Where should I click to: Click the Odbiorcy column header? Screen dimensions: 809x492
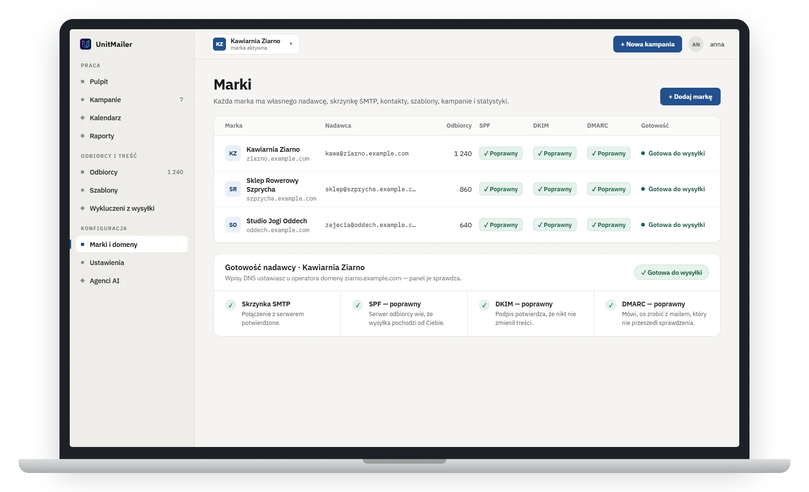point(459,126)
